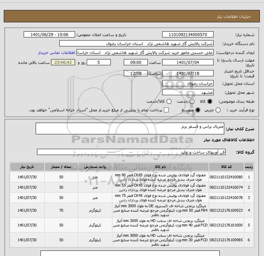Click the goods group field فن آوریهای ساخت و تولید
264x256 pixels.
coord(131,152)
